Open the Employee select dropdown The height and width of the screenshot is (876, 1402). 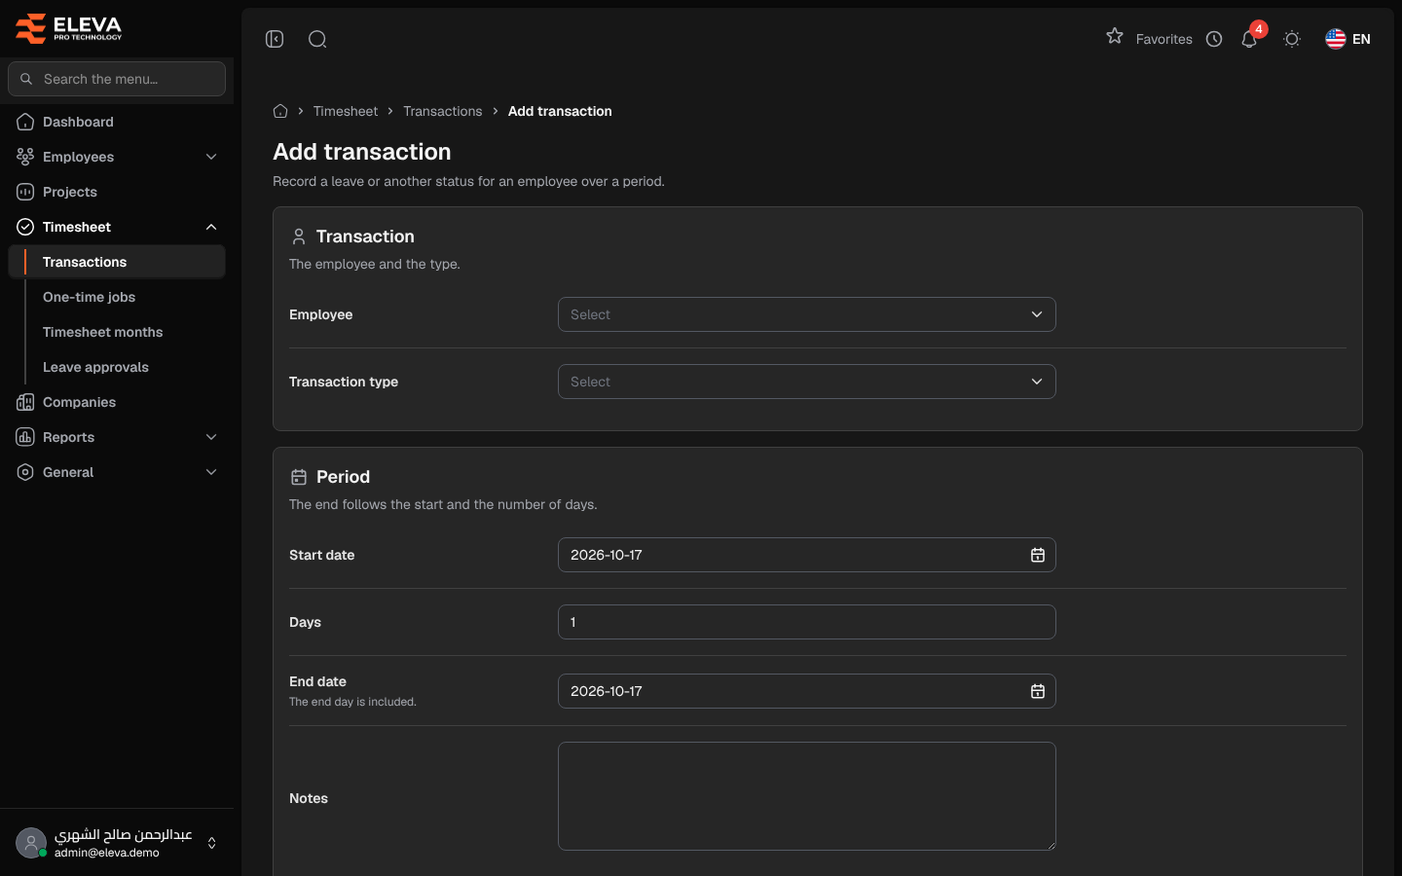807,314
